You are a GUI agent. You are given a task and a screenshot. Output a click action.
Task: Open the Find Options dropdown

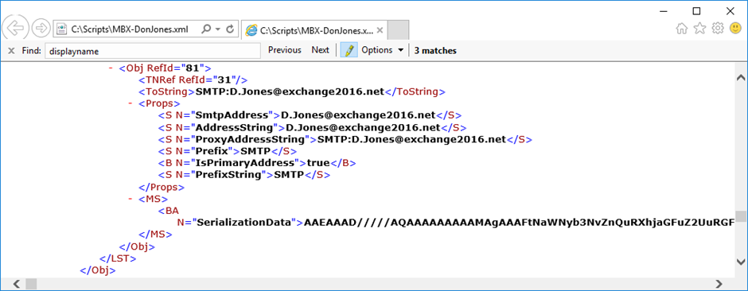pos(383,50)
